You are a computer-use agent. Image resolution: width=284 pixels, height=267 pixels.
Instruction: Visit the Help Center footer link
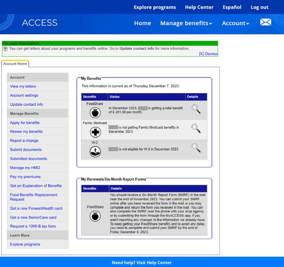point(142,262)
